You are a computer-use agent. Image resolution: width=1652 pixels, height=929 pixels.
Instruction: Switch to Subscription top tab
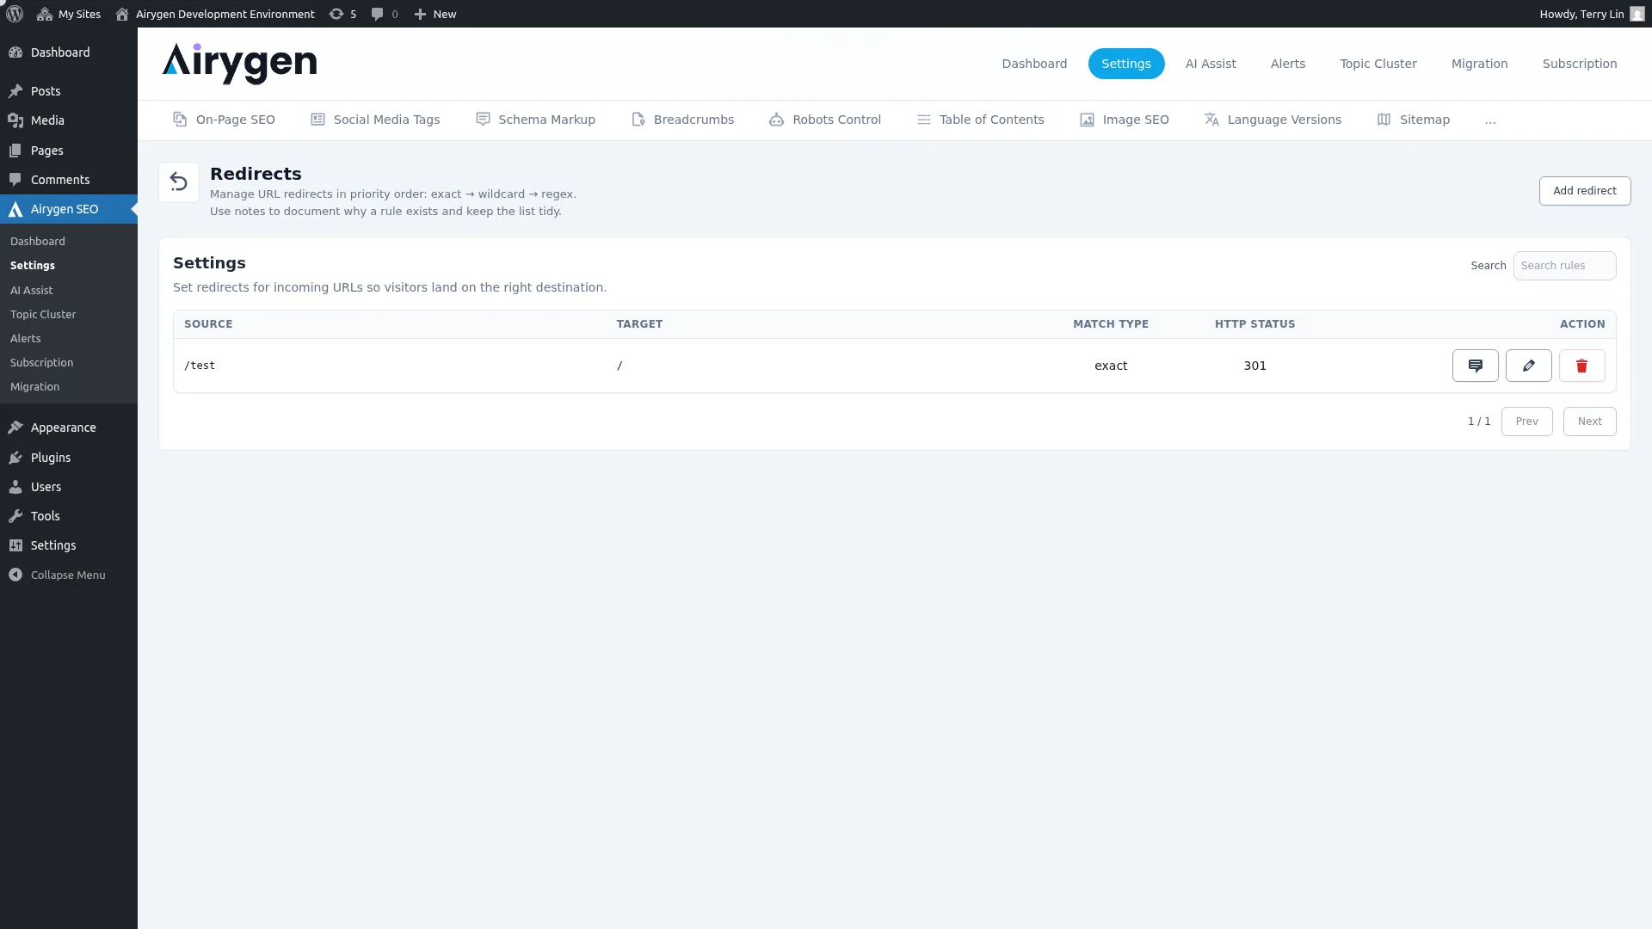coord(1580,64)
